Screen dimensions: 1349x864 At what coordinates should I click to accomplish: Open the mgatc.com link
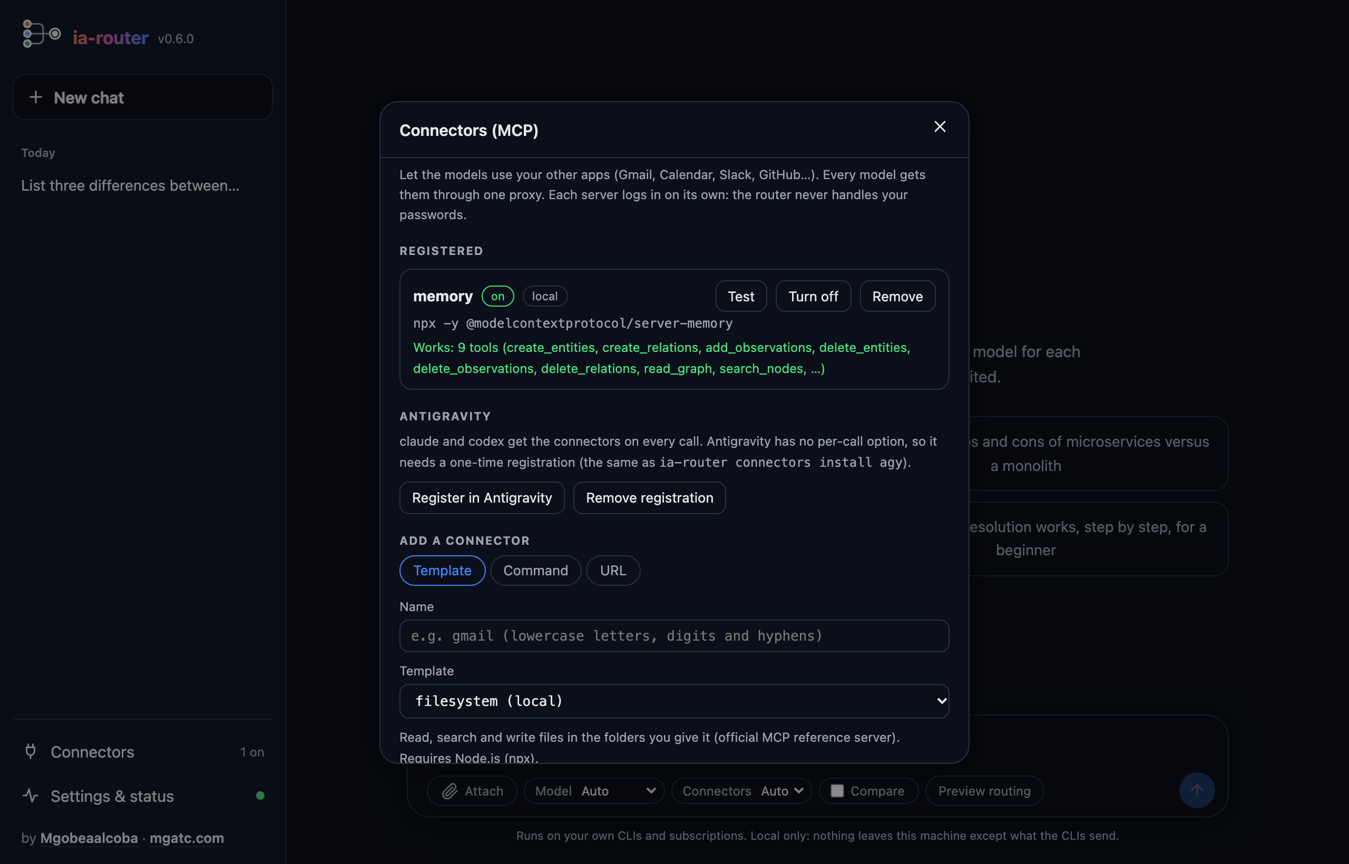(x=187, y=838)
